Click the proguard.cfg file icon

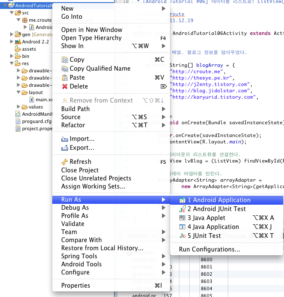(x=18, y=121)
